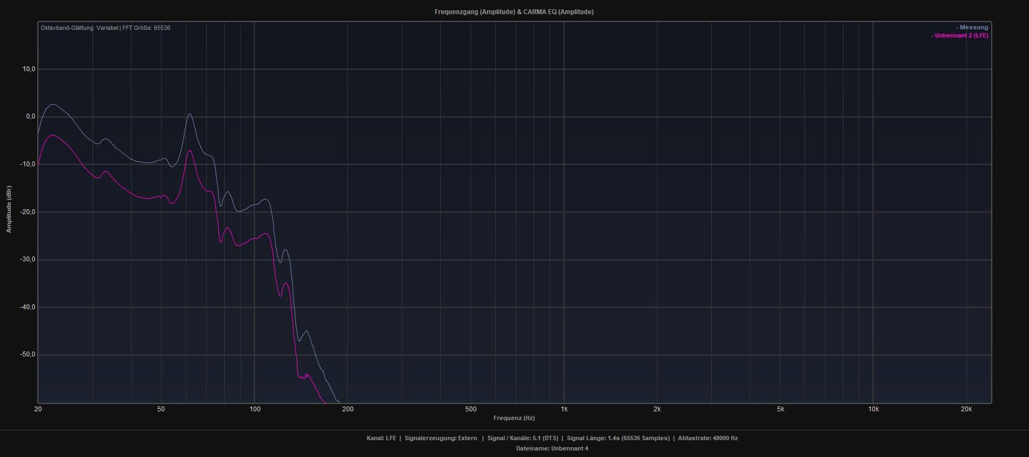1029x457 pixels.
Task: Click the '10,0' amplitude axis value
Action: [29, 69]
